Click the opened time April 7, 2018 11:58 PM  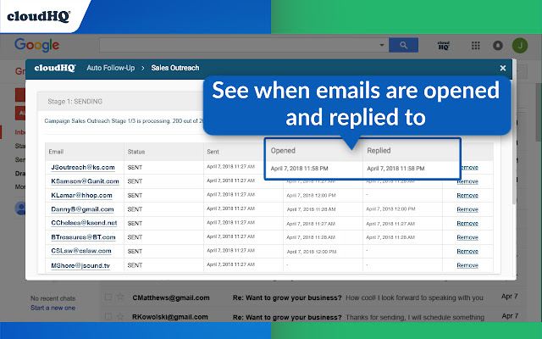pos(299,169)
